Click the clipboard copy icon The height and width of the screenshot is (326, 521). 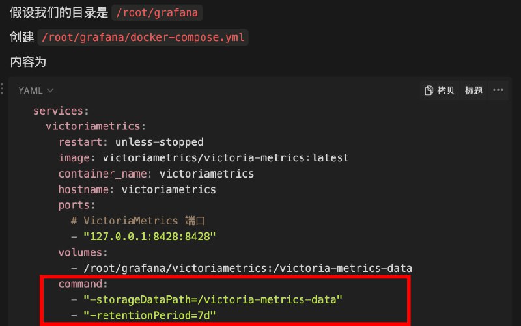pos(429,90)
